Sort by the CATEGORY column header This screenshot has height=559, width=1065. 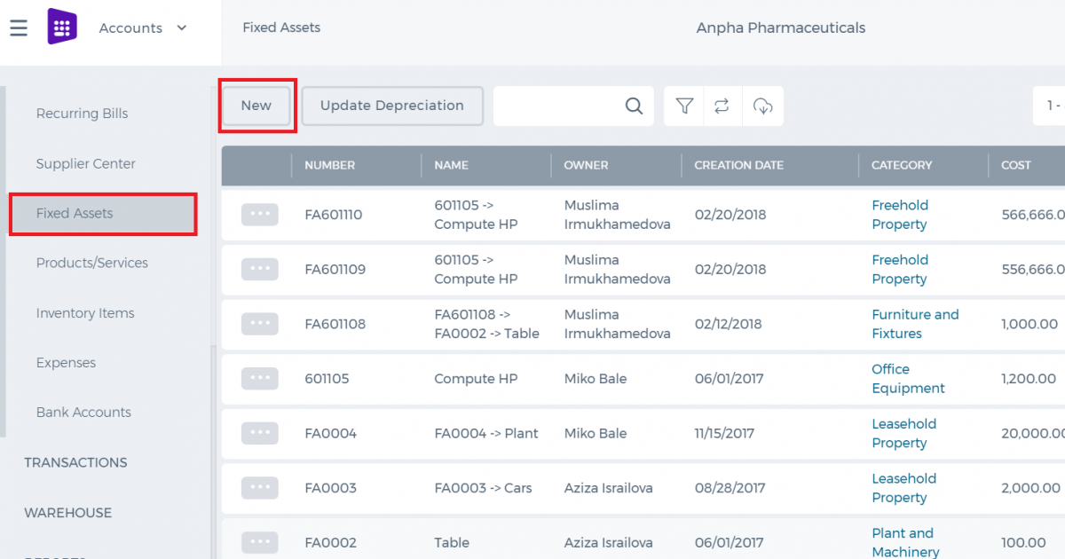coord(902,165)
